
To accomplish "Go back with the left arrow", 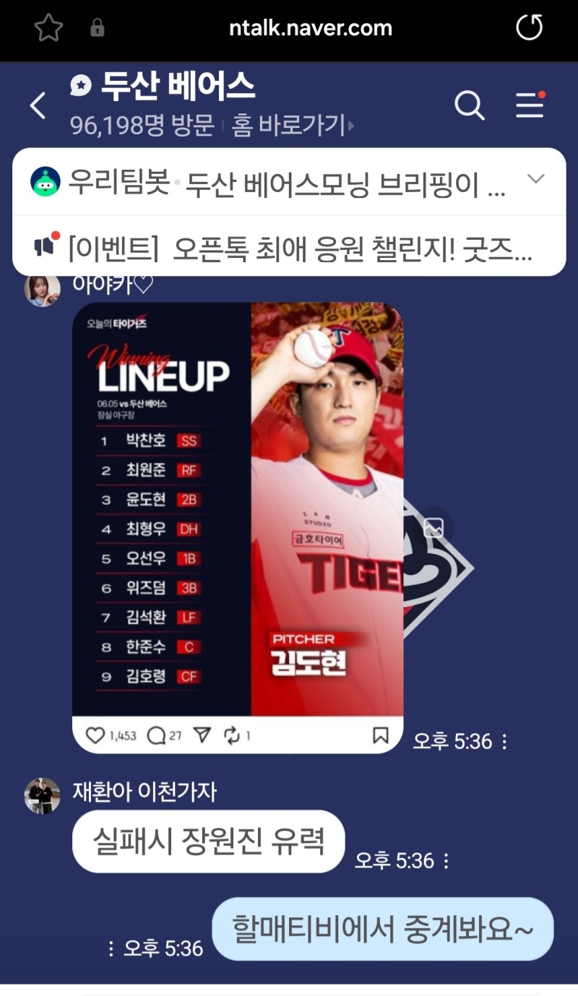I will [x=38, y=106].
